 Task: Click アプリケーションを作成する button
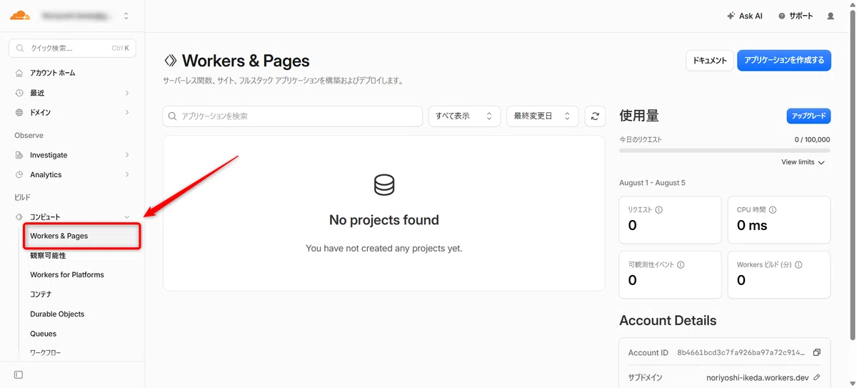pyautogui.click(x=784, y=61)
